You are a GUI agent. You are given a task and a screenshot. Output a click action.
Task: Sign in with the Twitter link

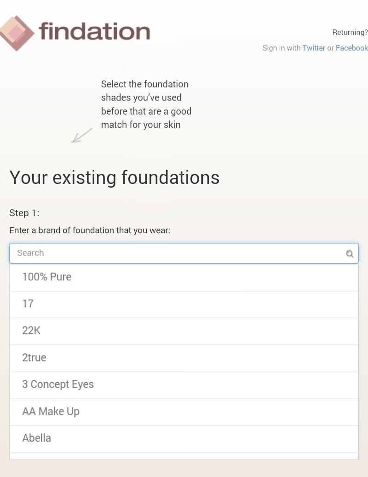click(314, 48)
